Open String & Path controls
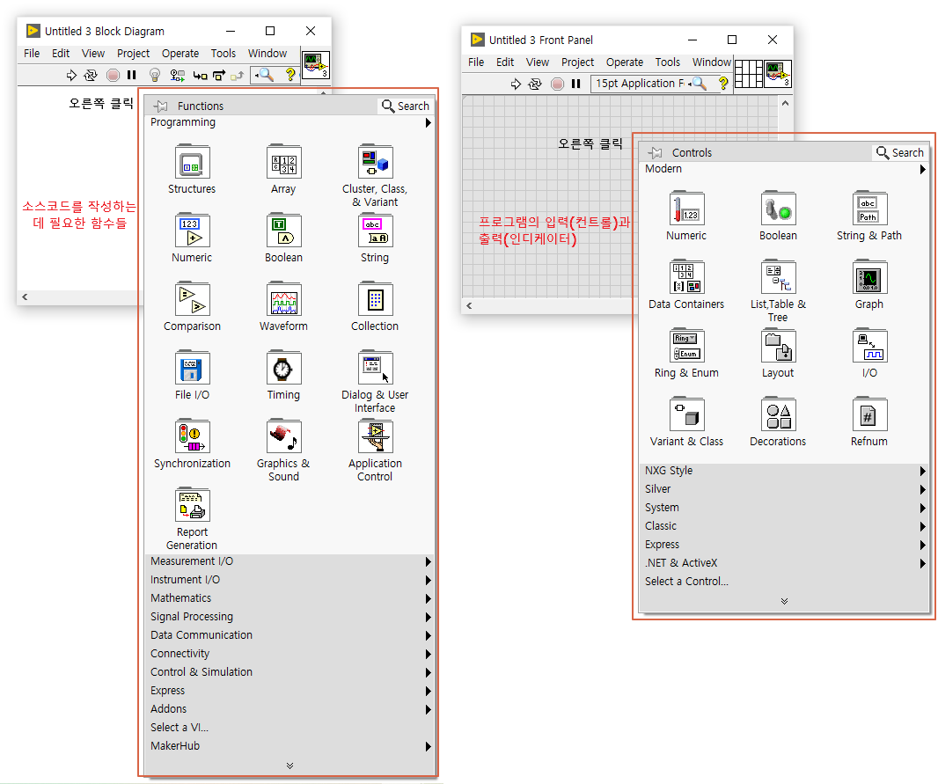938x784 pixels. [x=869, y=209]
